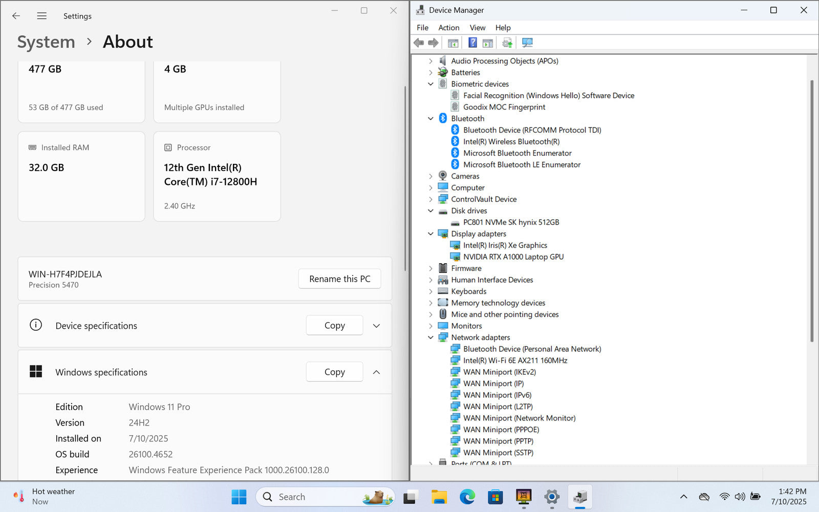The image size is (819, 512).
Task: Select the Goodix MOC Fingerprint device
Action: click(504, 107)
